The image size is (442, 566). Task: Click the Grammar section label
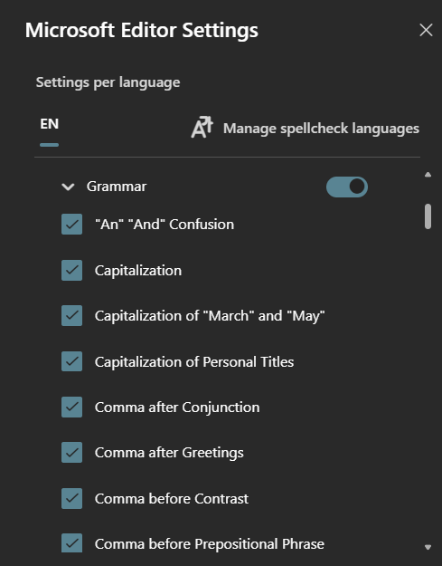pyautogui.click(x=117, y=187)
